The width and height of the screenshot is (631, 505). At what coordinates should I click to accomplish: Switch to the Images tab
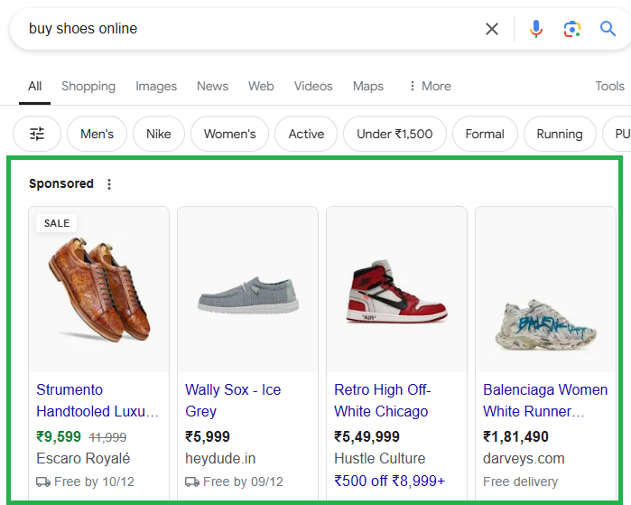pyautogui.click(x=156, y=86)
